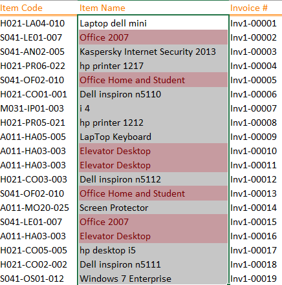The width and height of the screenshot is (282, 285).
Task: Select the 'i 4' item name cell
Action: 153,108
